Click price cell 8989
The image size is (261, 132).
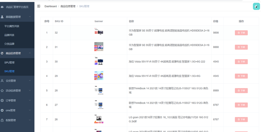coord(216,90)
